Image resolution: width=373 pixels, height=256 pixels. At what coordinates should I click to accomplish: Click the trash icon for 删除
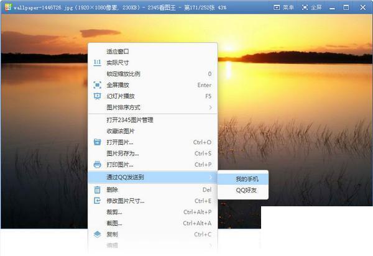(x=98, y=190)
